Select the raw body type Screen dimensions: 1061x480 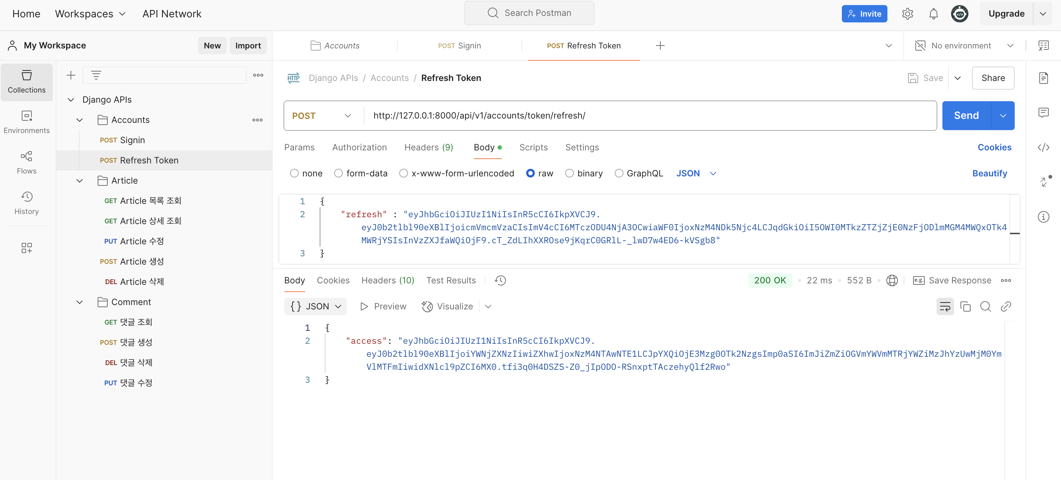pos(530,173)
